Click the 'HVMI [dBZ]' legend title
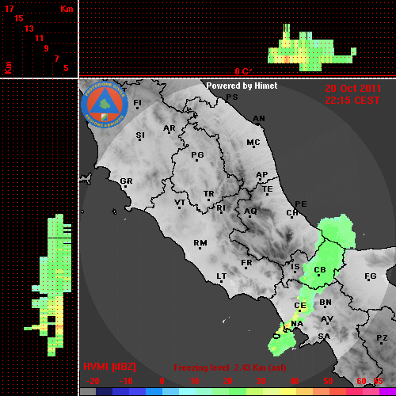Screen dimensions: 396x396 [109, 367]
